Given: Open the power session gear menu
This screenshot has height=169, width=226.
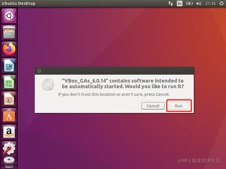Looking at the screenshot, I should 221,3.
